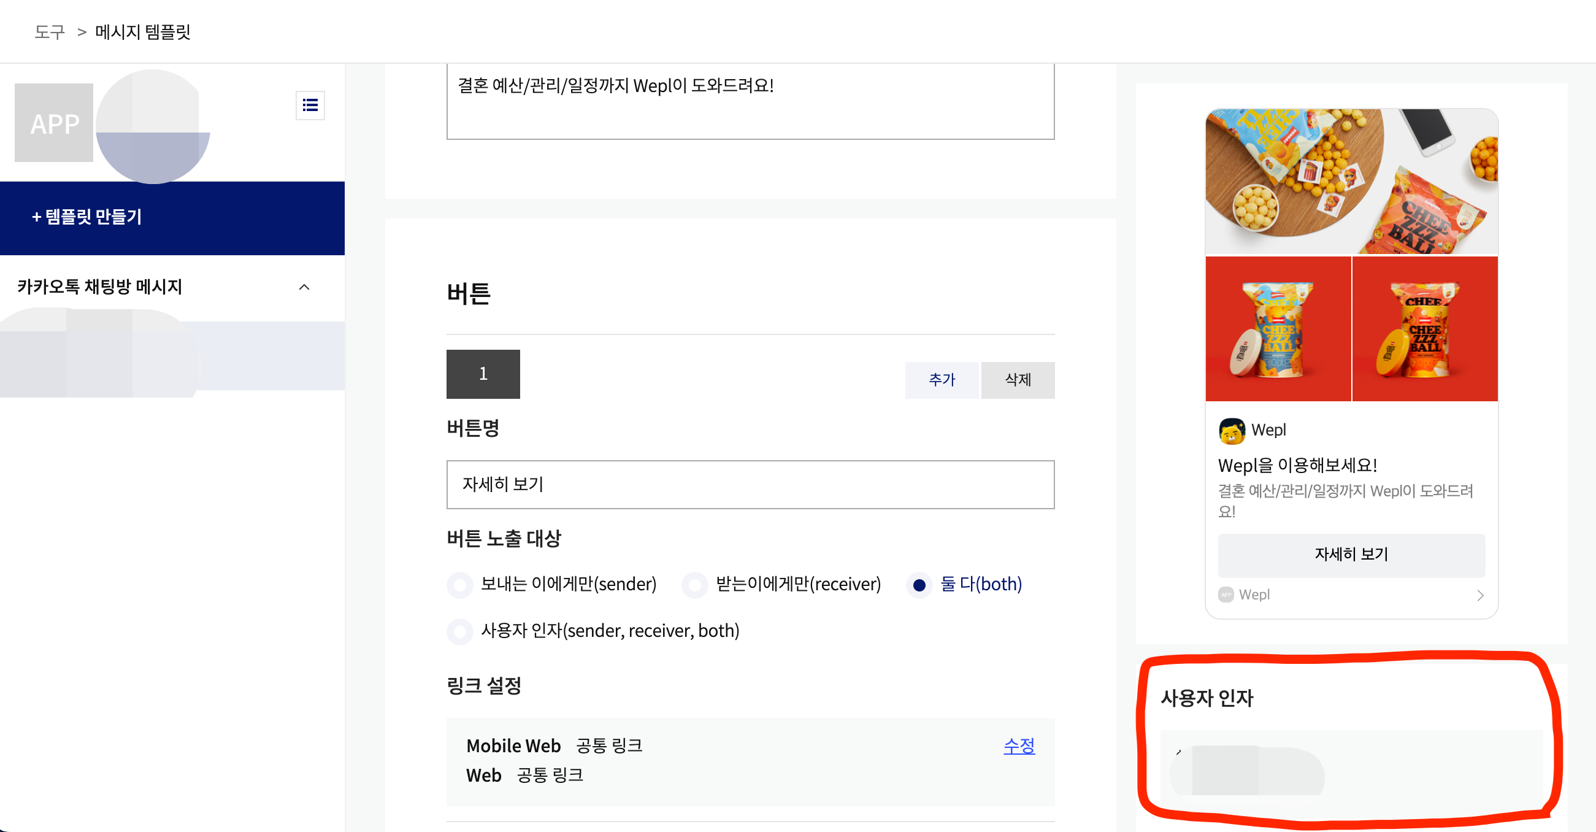This screenshot has height=832, width=1596.
Task: Click the right chevron in preview footer
Action: pyautogui.click(x=1480, y=595)
